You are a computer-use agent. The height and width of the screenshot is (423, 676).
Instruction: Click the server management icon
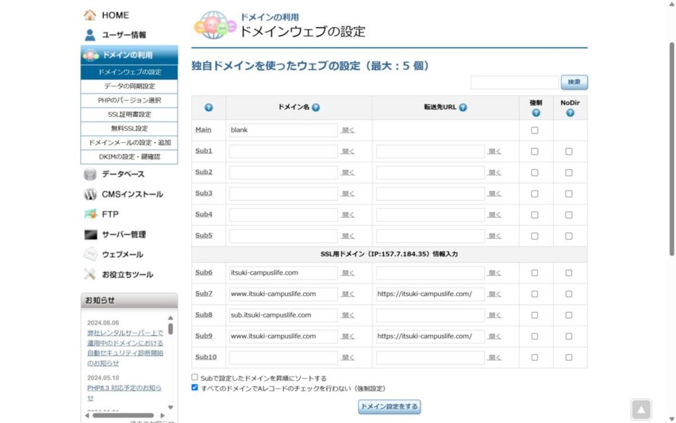(90, 235)
